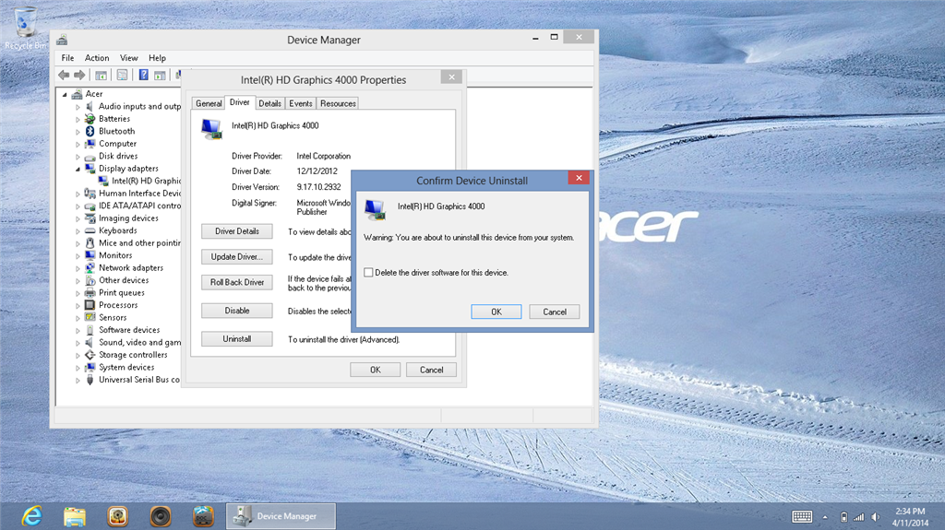Click the Show/Hide Action Pane toolbar icon
The image size is (945, 530).
tap(160, 75)
